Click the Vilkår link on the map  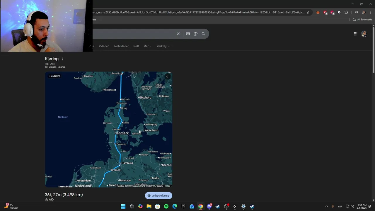(167, 186)
